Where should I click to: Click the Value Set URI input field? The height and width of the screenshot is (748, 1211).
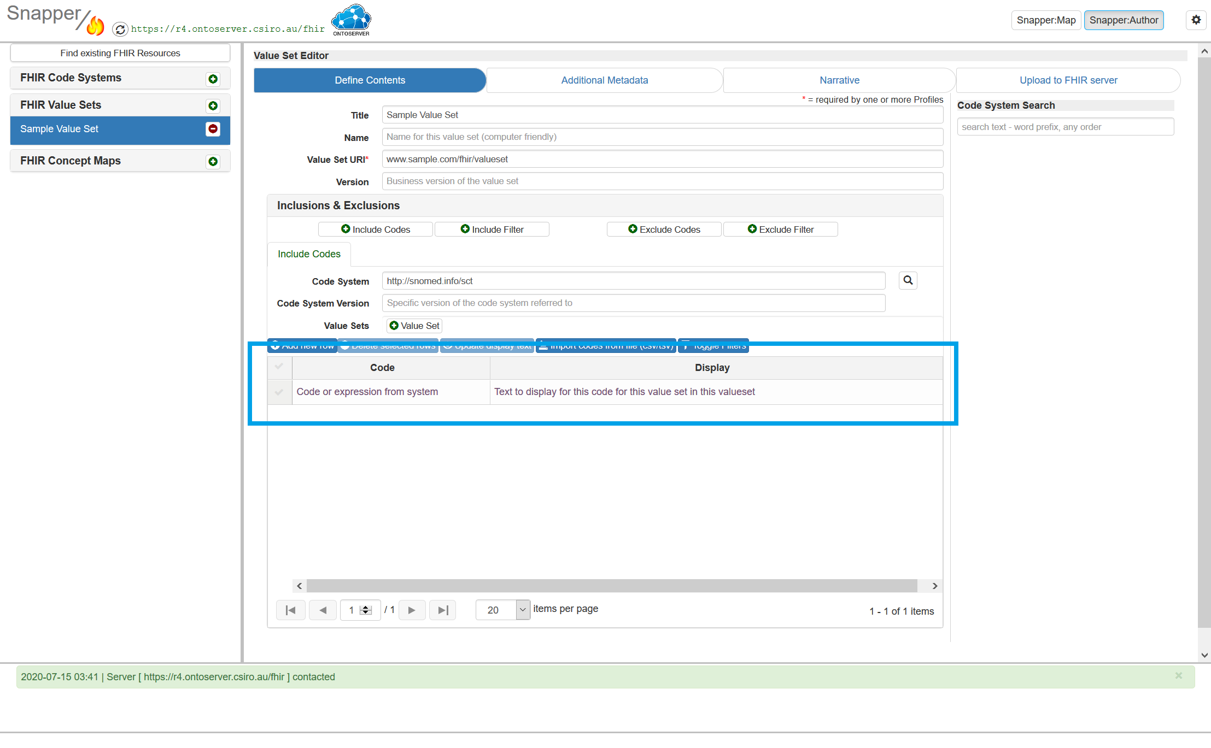[663, 159]
